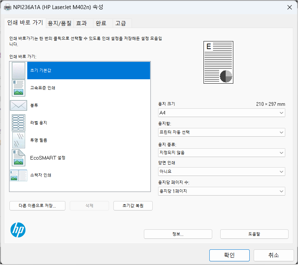Click the 투명 필름 transparency icon
The height and width of the screenshot is (265, 298).
tap(19, 140)
